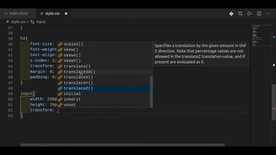Click the code minimap preview
Image resolution: width=276 pixels, height=155 pixels.
click(x=262, y=36)
